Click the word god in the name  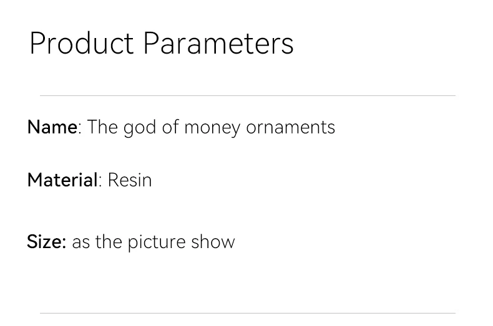pyautogui.click(x=140, y=128)
